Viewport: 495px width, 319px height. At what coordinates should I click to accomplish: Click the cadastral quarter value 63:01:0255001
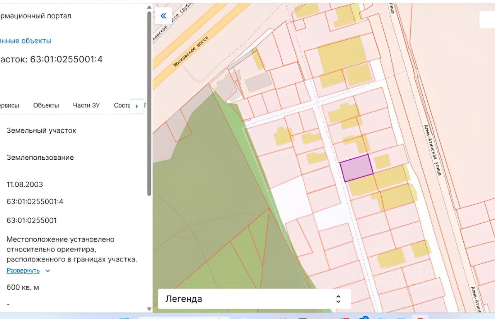pos(32,221)
